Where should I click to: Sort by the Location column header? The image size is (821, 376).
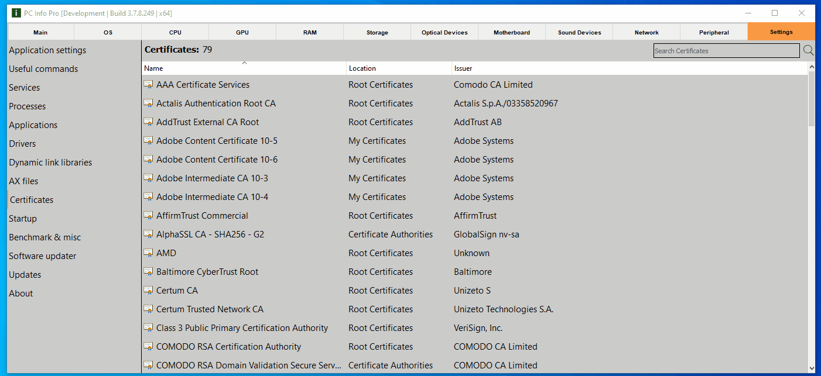point(399,68)
